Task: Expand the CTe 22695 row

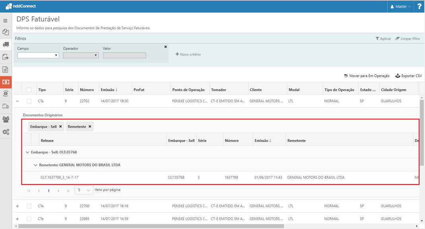Action: pos(17,219)
